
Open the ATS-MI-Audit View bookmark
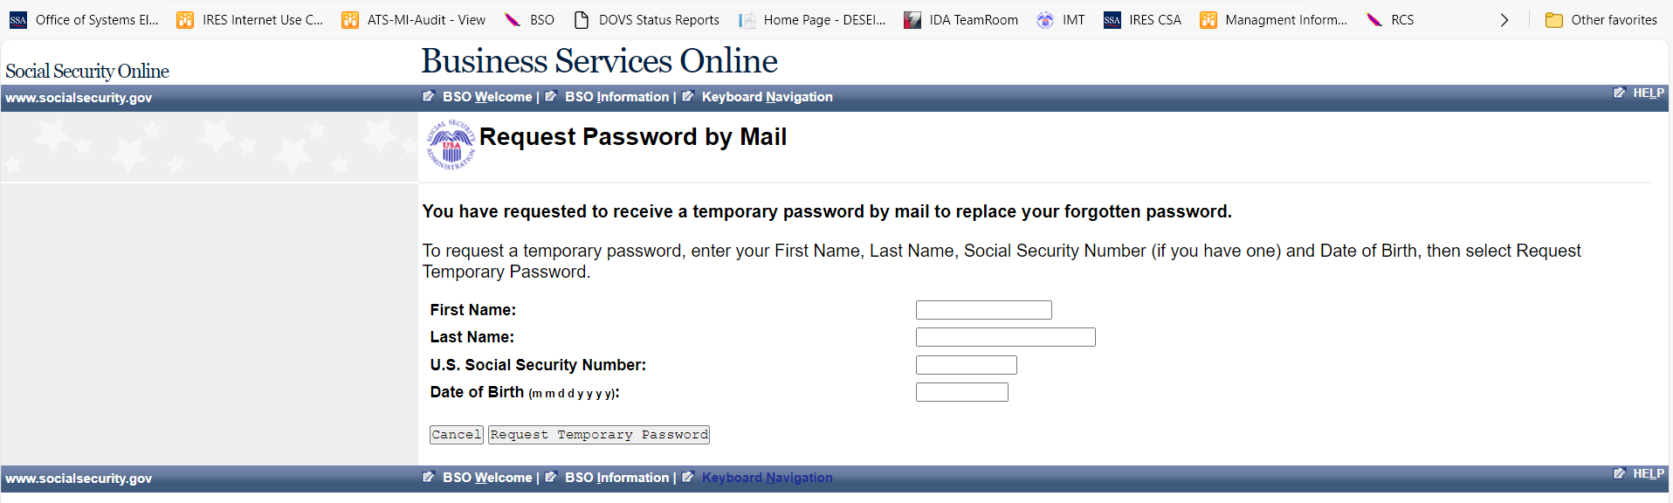tap(413, 20)
